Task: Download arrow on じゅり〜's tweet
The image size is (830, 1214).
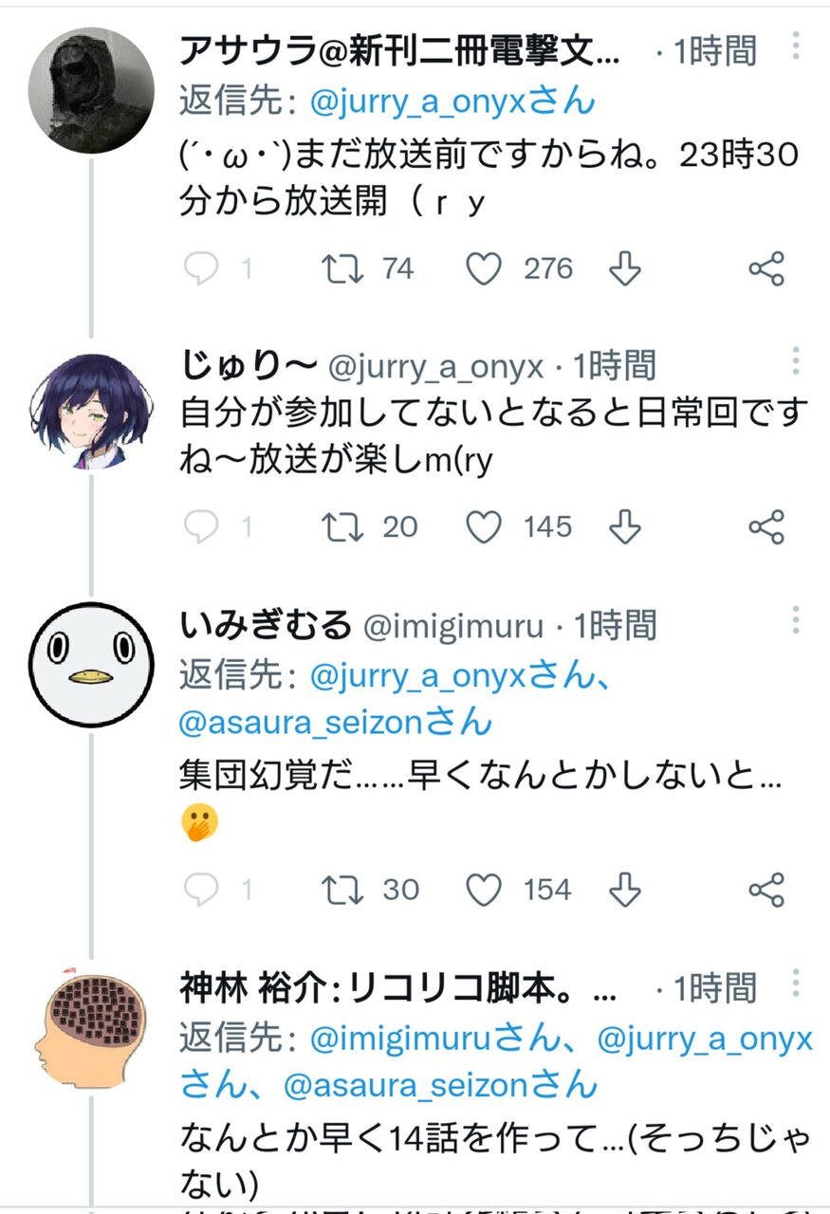Action: pyautogui.click(x=624, y=527)
